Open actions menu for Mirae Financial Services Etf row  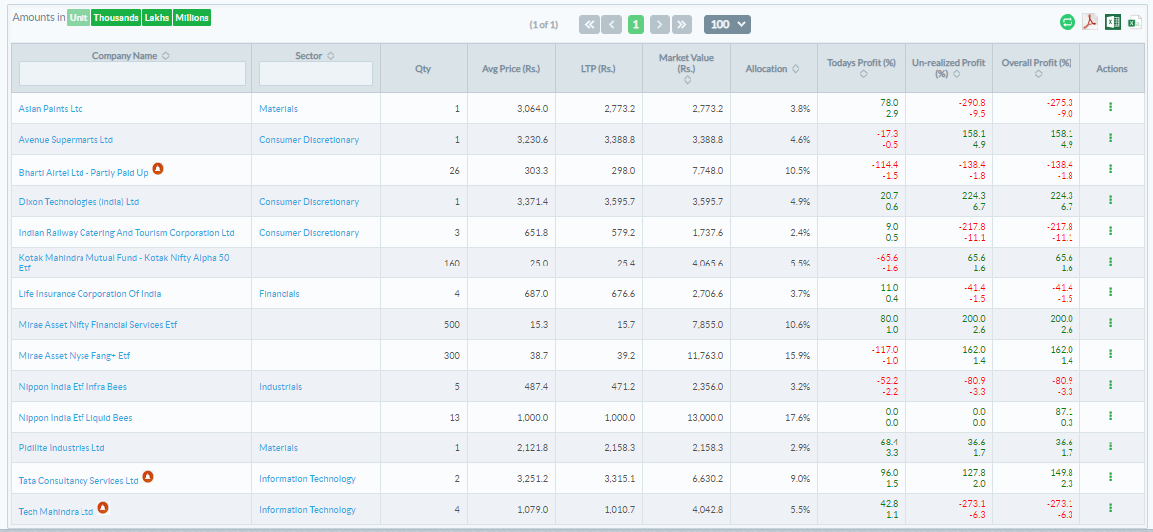[x=1110, y=324]
